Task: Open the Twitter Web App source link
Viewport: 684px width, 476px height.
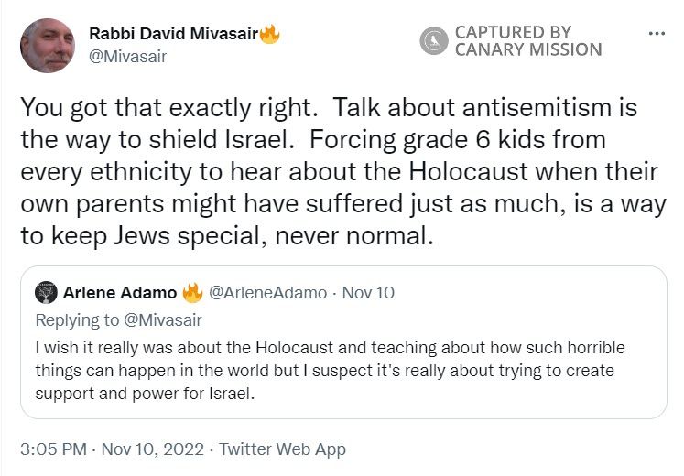Action: click(x=282, y=449)
